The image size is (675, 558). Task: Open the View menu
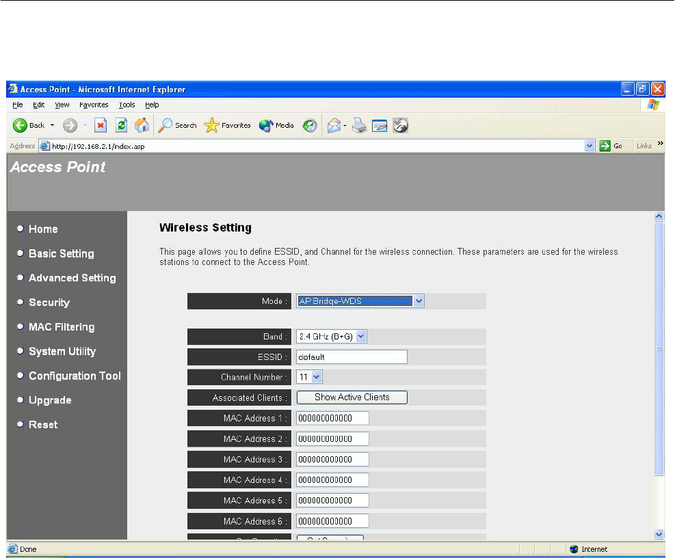click(x=62, y=105)
